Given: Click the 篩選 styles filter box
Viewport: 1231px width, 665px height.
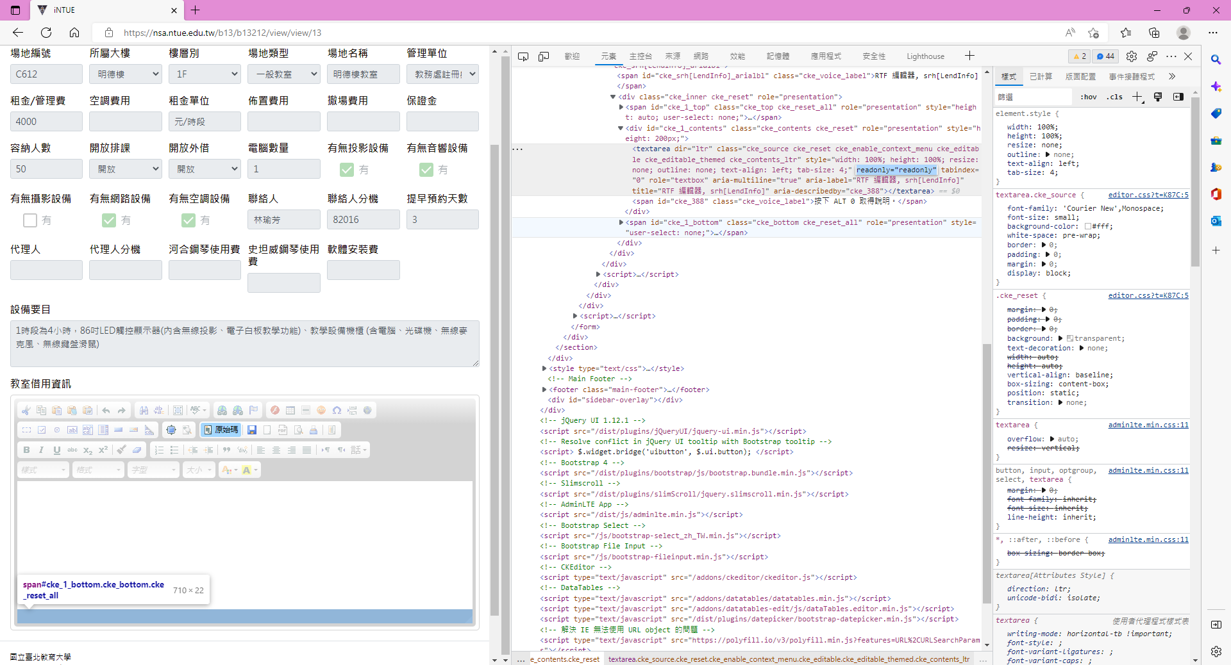Looking at the screenshot, I should (1033, 97).
